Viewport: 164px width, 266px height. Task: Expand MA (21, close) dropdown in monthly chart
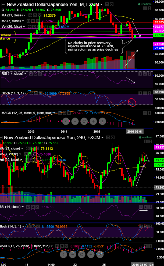click(25, 15)
